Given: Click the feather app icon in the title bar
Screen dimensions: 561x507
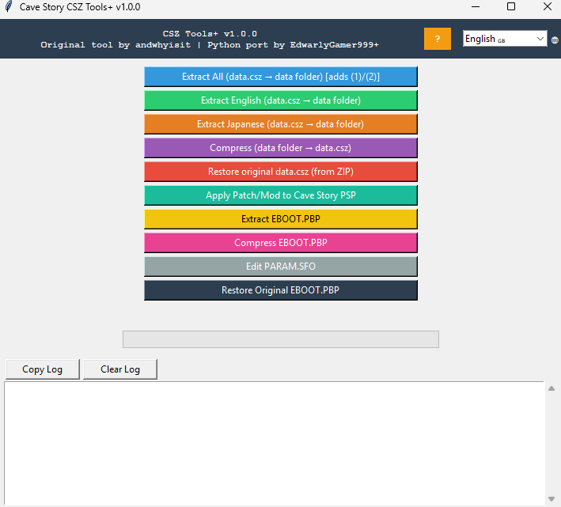Looking at the screenshot, I should (x=9, y=6).
